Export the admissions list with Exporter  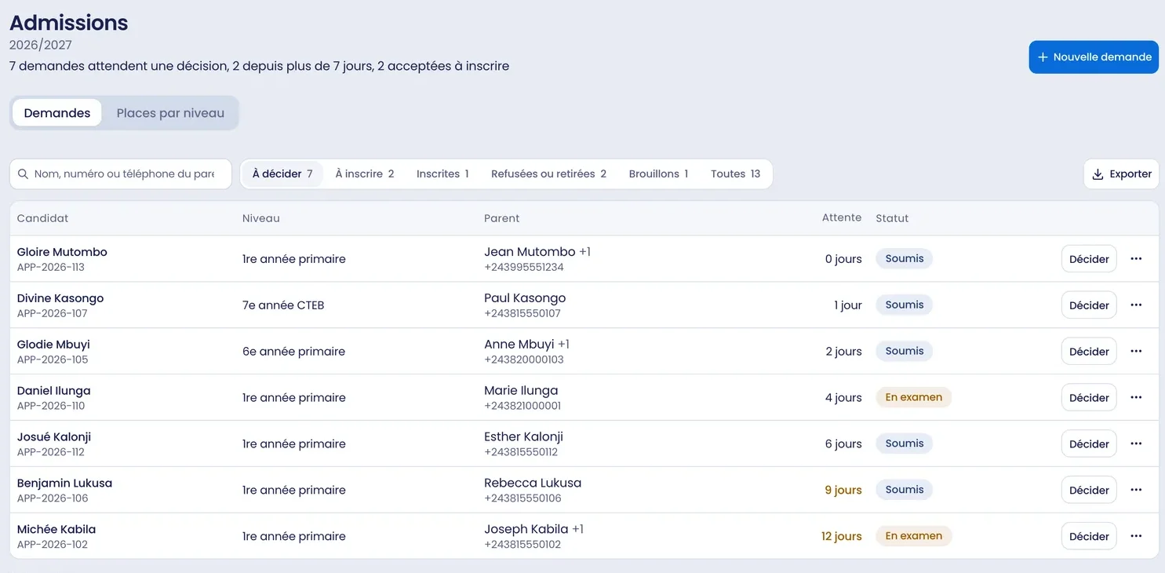tap(1121, 174)
